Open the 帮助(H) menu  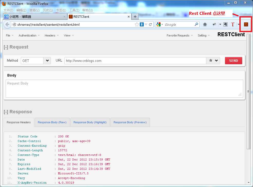pos(87,10)
